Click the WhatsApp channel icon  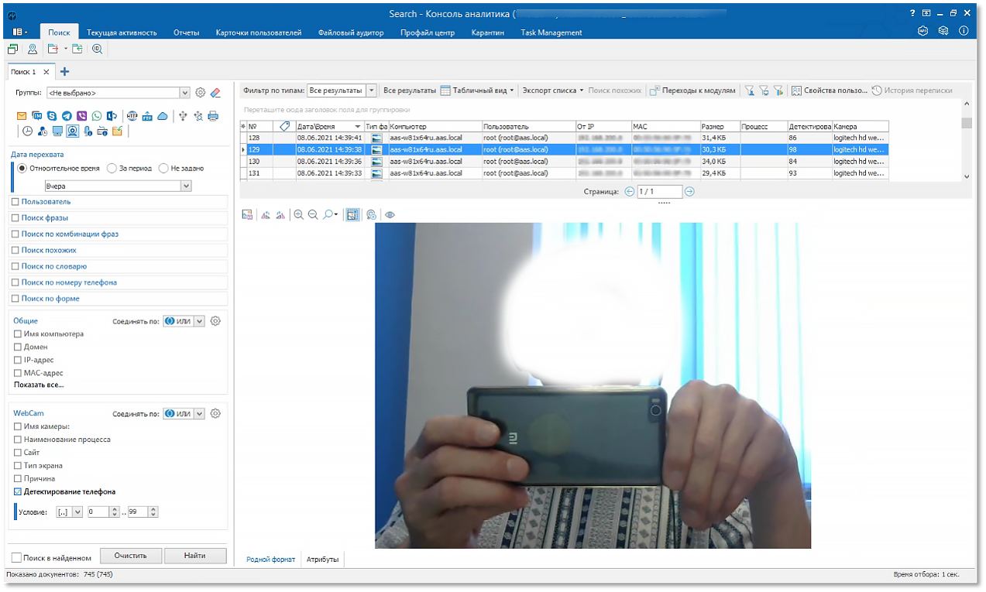click(97, 116)
